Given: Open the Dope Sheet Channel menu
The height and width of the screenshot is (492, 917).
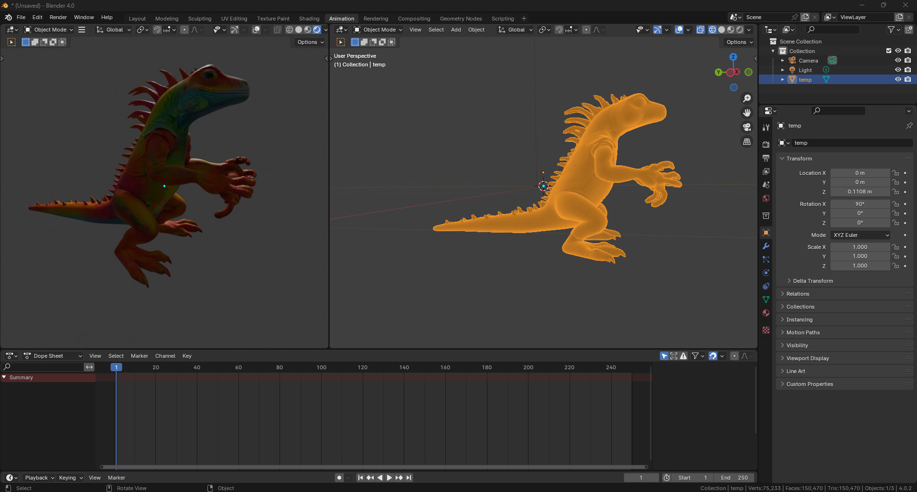Looking at the screenshot, I should [x=165, y=356].
